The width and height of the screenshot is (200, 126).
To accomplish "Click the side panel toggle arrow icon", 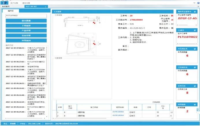I will pyautogui.click(x=198, y=110).
